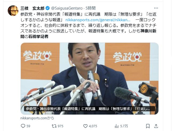Click the 5時間 timestamp

coord(91,8)
